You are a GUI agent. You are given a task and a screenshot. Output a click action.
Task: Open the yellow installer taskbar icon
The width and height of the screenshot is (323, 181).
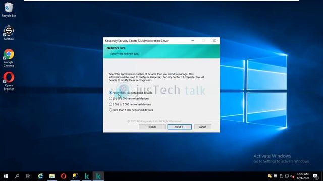pyautogui.click(x=75, y=176)
